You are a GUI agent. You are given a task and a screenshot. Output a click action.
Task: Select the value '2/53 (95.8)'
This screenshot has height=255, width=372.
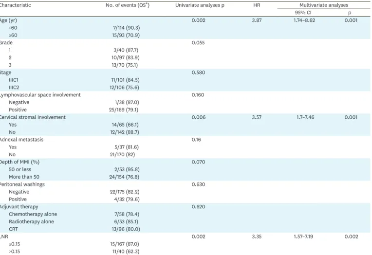tap(127, 170)
